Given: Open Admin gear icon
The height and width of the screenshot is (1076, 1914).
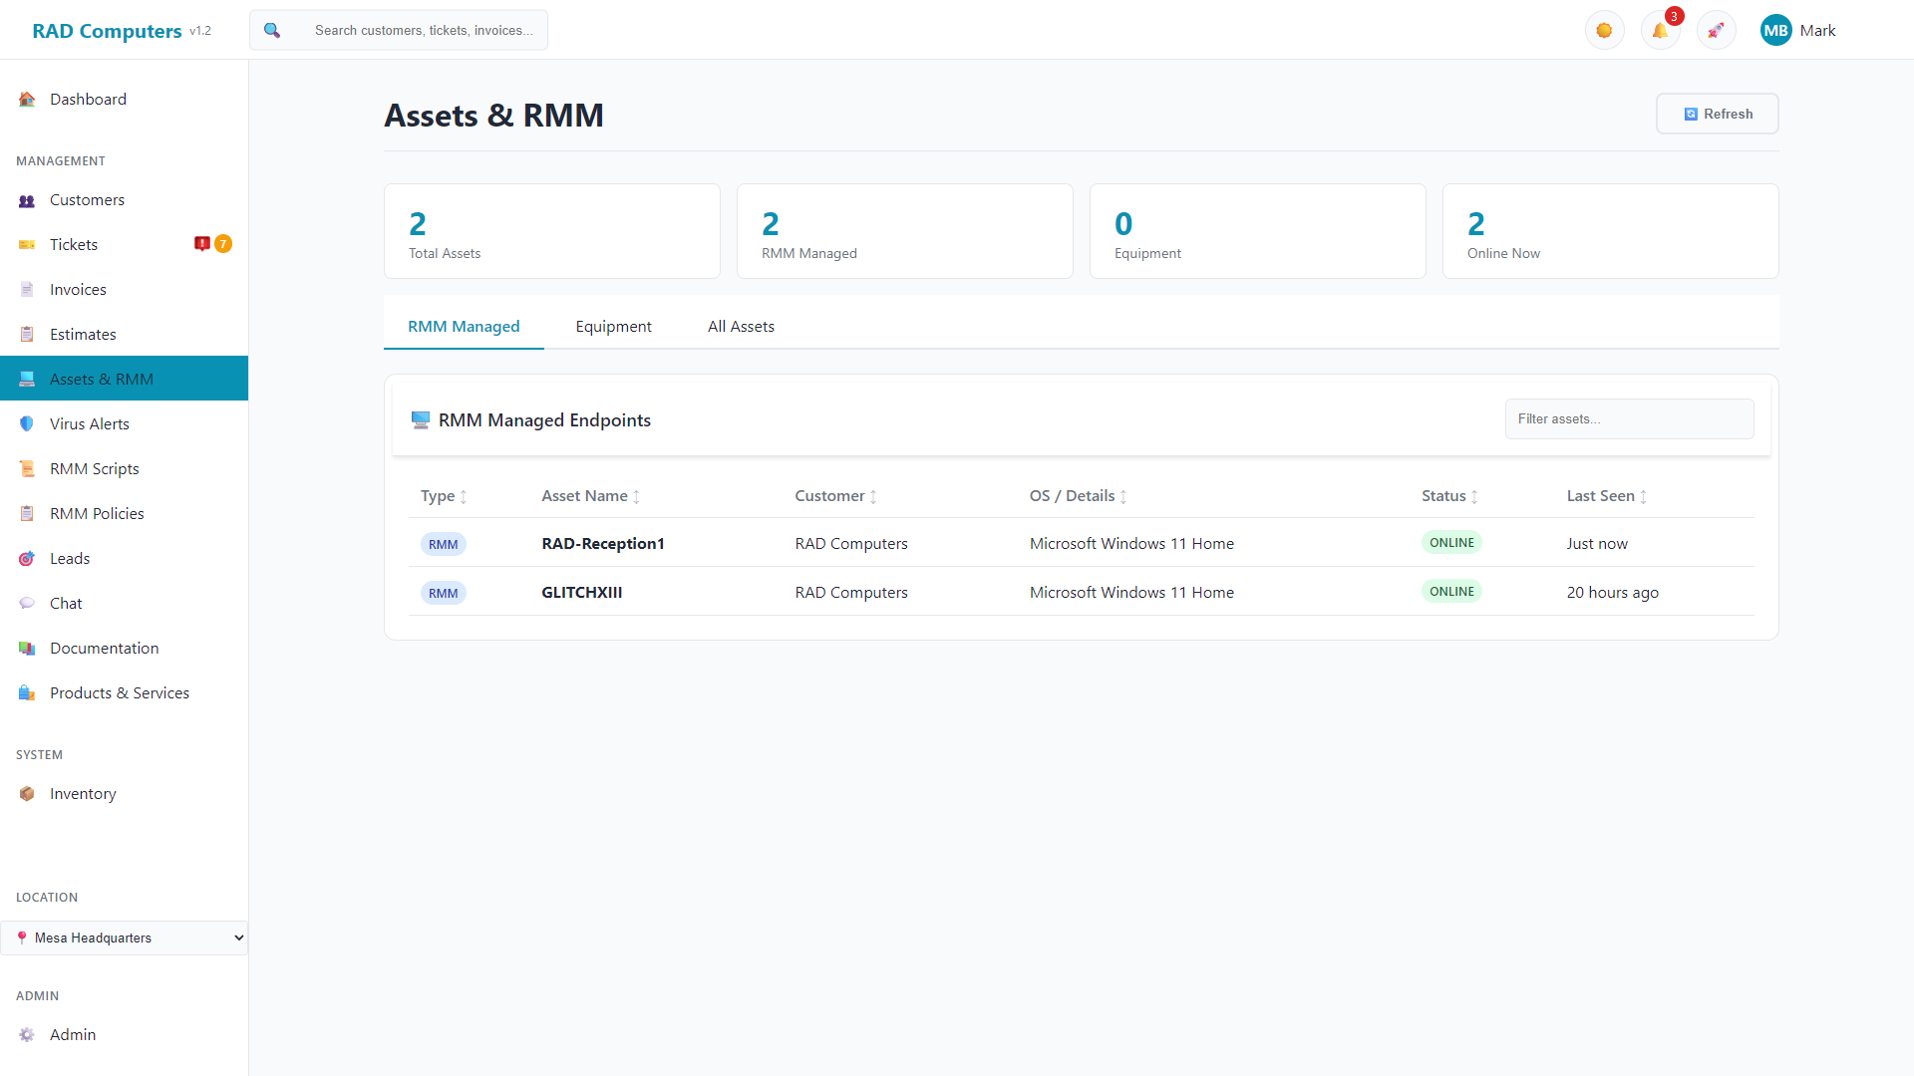Looking at the screenshot, I should click(x=27, y=1034).
